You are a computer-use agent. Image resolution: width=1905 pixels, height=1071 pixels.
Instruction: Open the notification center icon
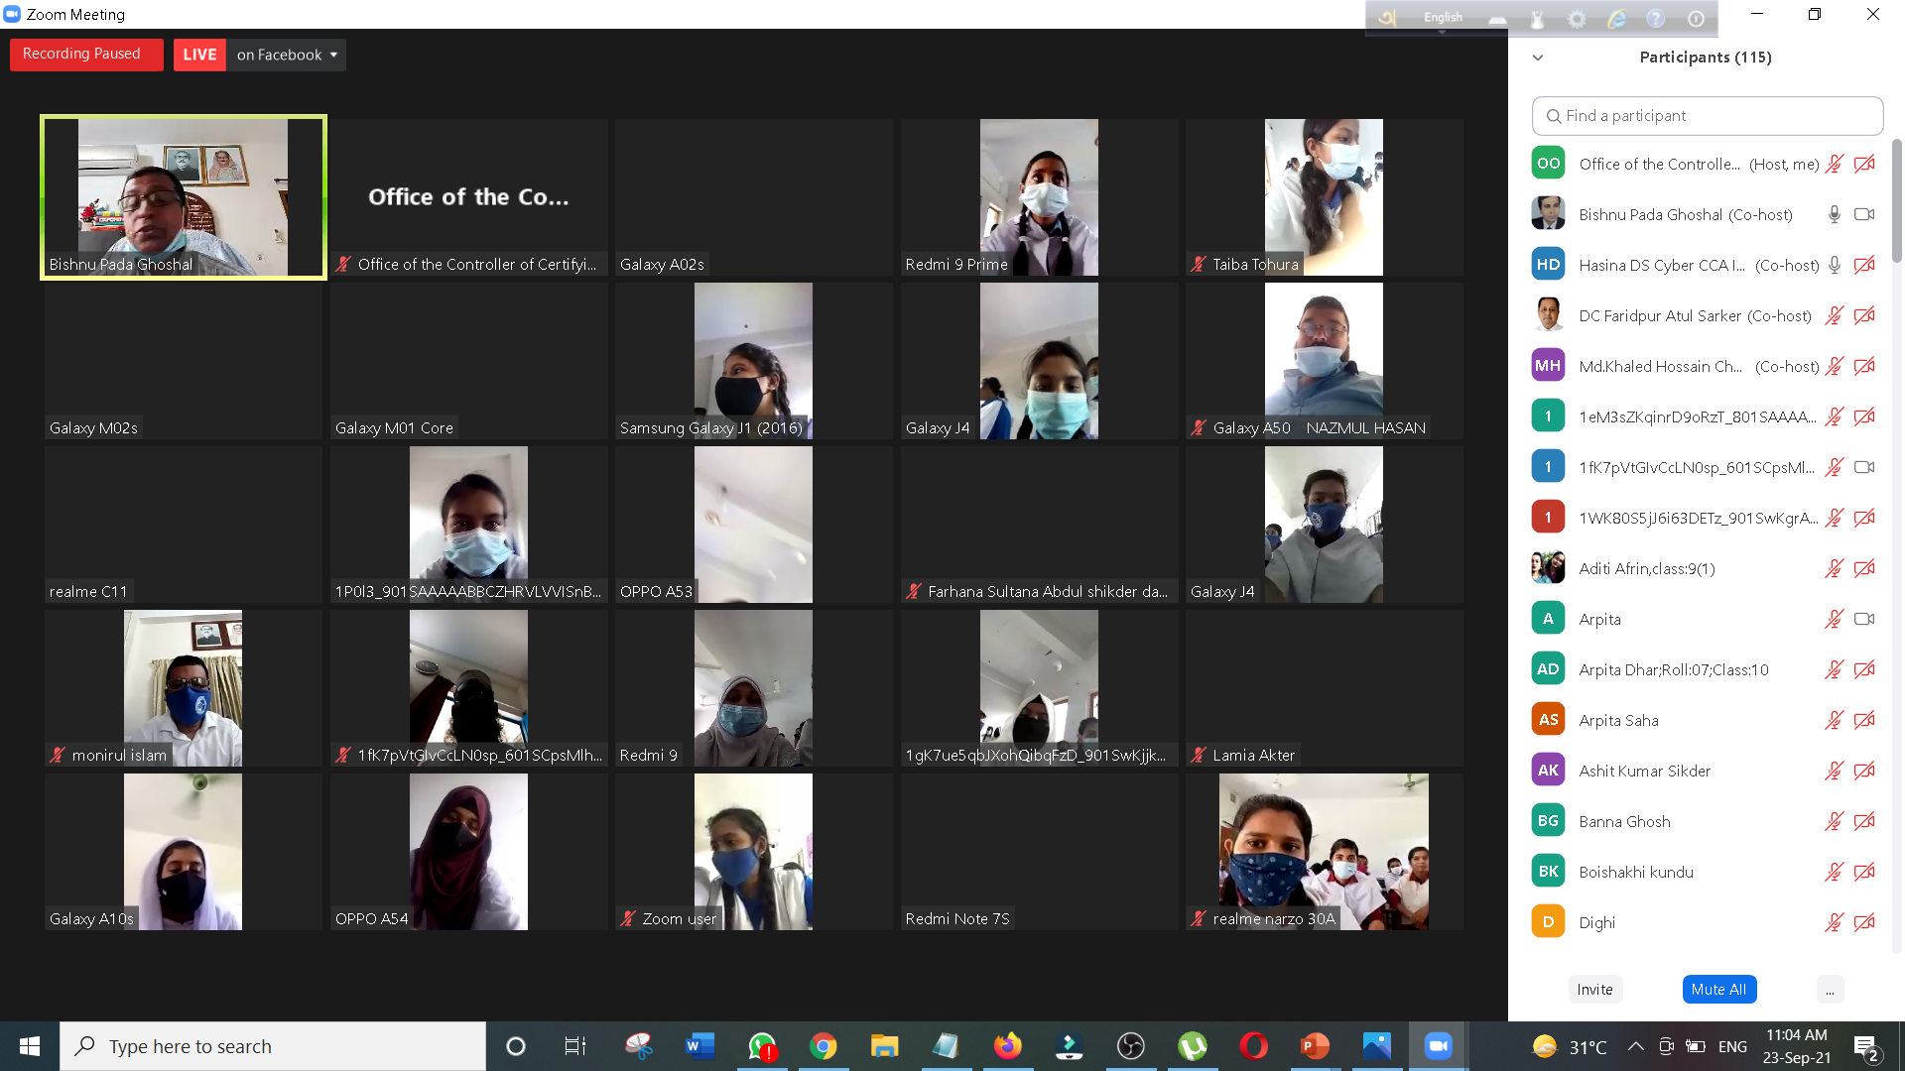[1865, 1047]
